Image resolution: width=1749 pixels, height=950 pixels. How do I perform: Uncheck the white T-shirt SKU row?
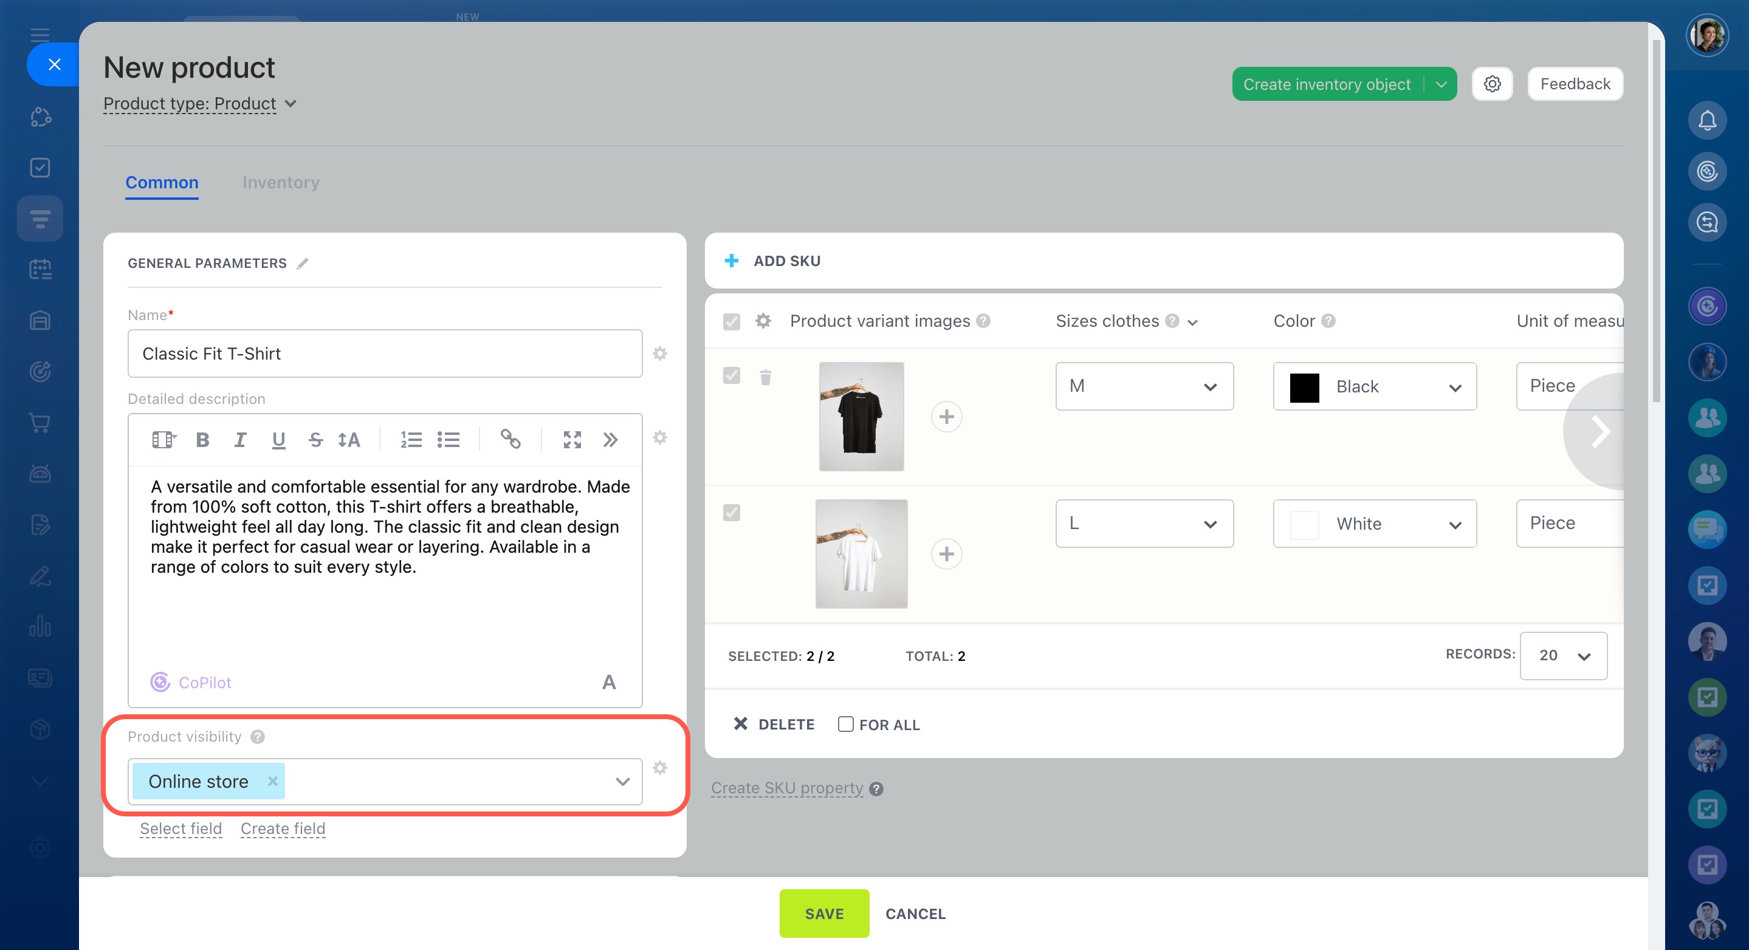731,512
